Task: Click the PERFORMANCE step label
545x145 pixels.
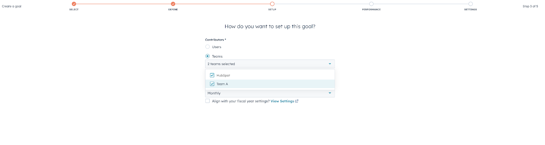Action: (x=371, y=9)
